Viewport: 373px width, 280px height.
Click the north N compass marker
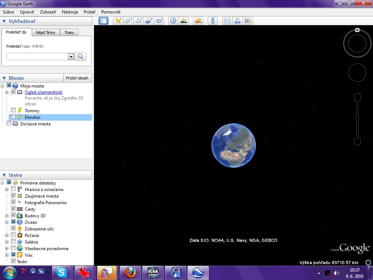(x=357, y=30)
